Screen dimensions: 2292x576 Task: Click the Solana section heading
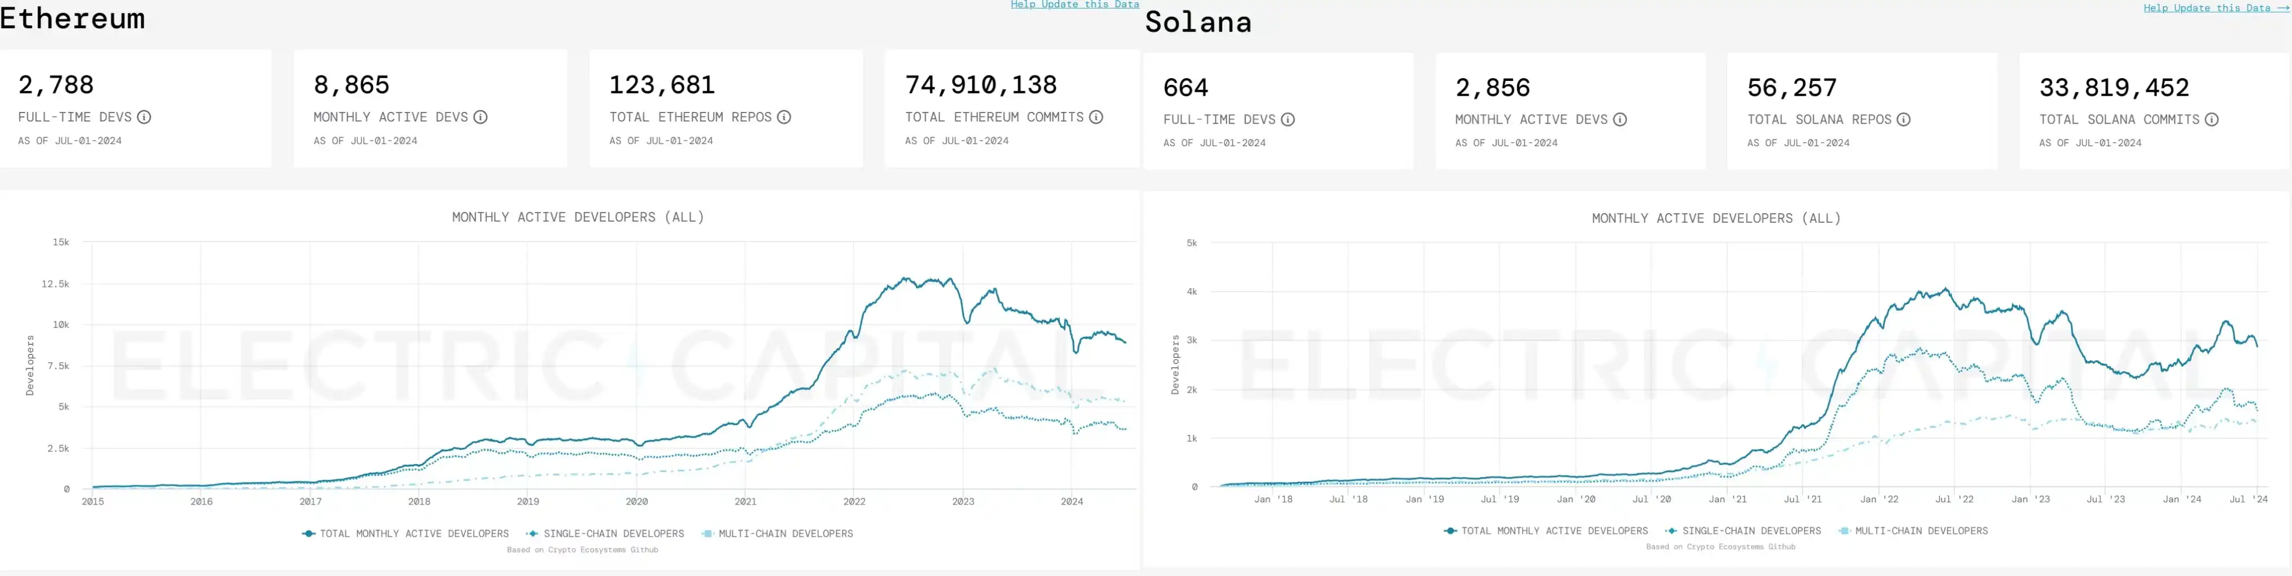point(1198,22)
